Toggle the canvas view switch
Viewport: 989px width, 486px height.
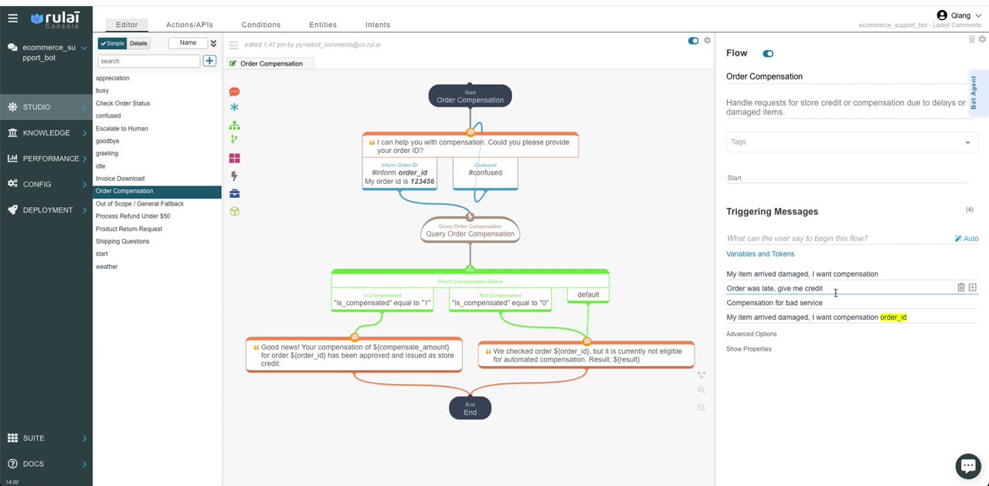tap(693, 41)
